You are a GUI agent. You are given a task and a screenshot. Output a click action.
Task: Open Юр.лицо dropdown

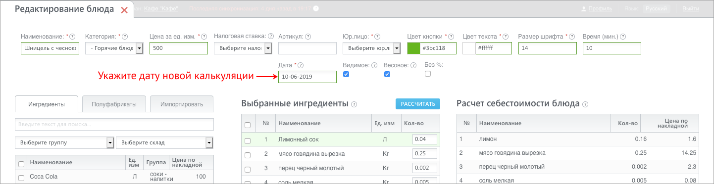[x=372, y=48]
